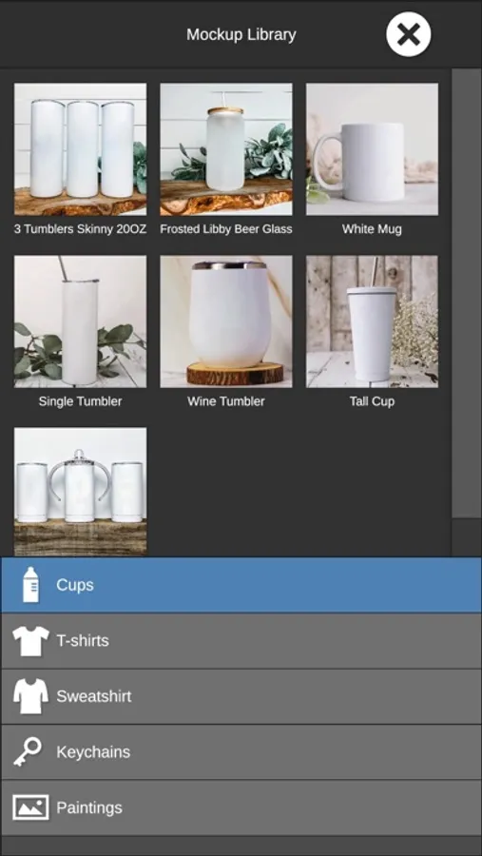Open the T-shirts category
Image resolution: width=482 pixels, height=856 pixels.
(x=241, y=641)
